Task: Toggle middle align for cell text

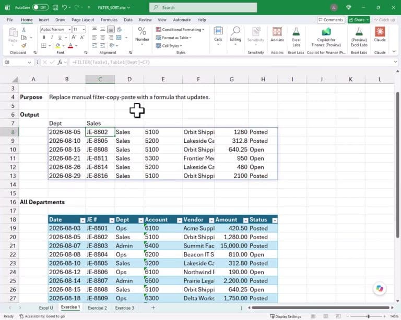Action: 103,30
